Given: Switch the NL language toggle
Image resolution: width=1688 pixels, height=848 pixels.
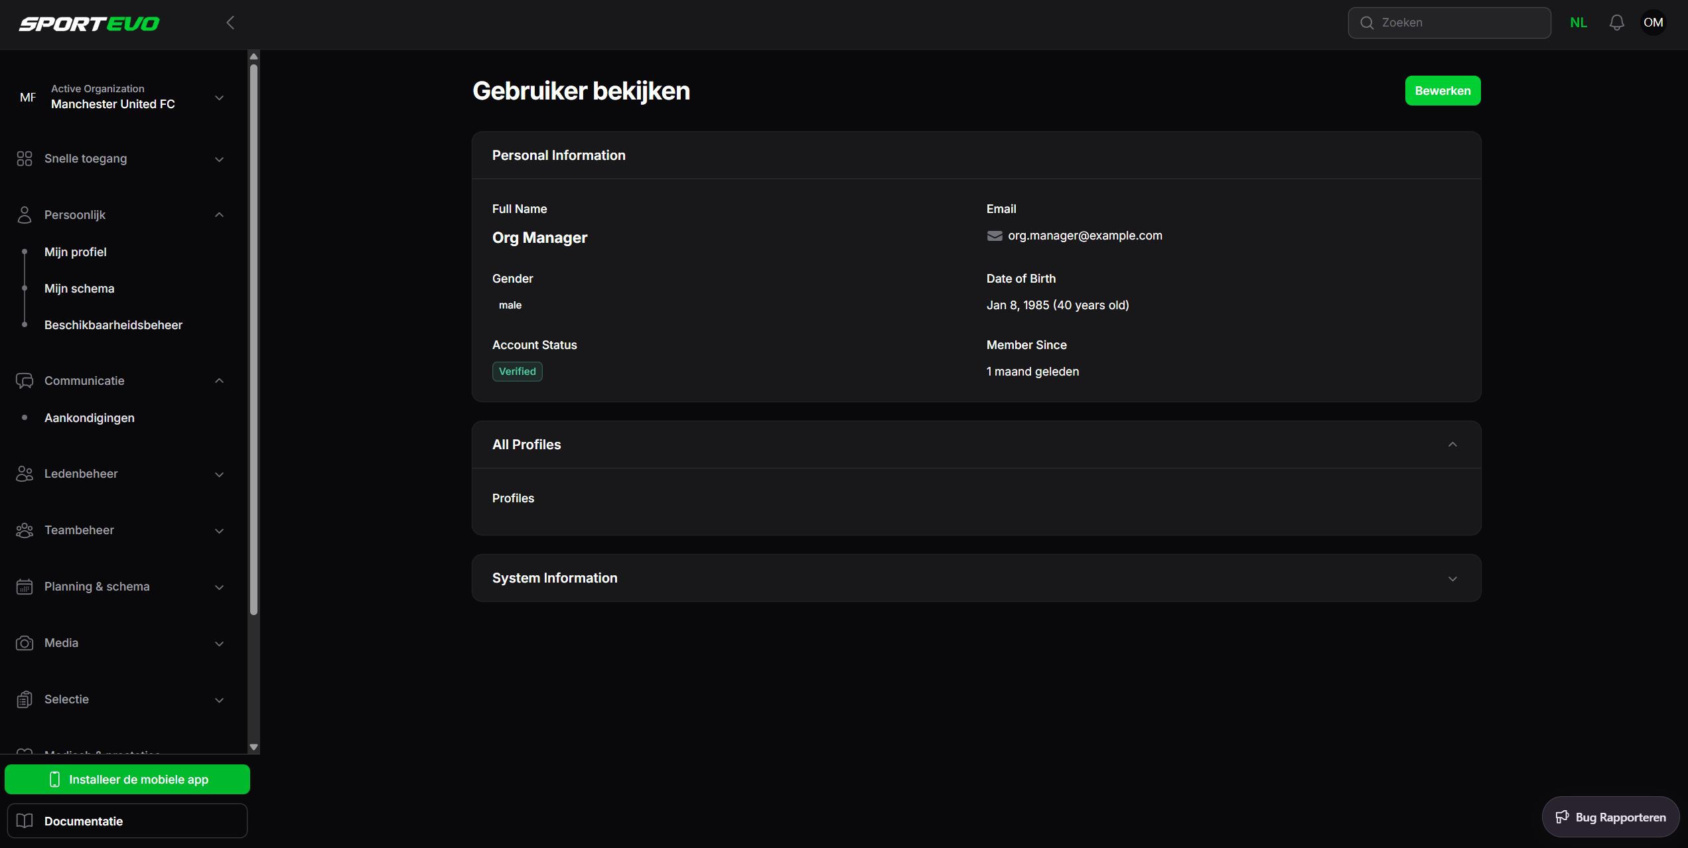Looking at the screenshot, I should pos(1579,23).
